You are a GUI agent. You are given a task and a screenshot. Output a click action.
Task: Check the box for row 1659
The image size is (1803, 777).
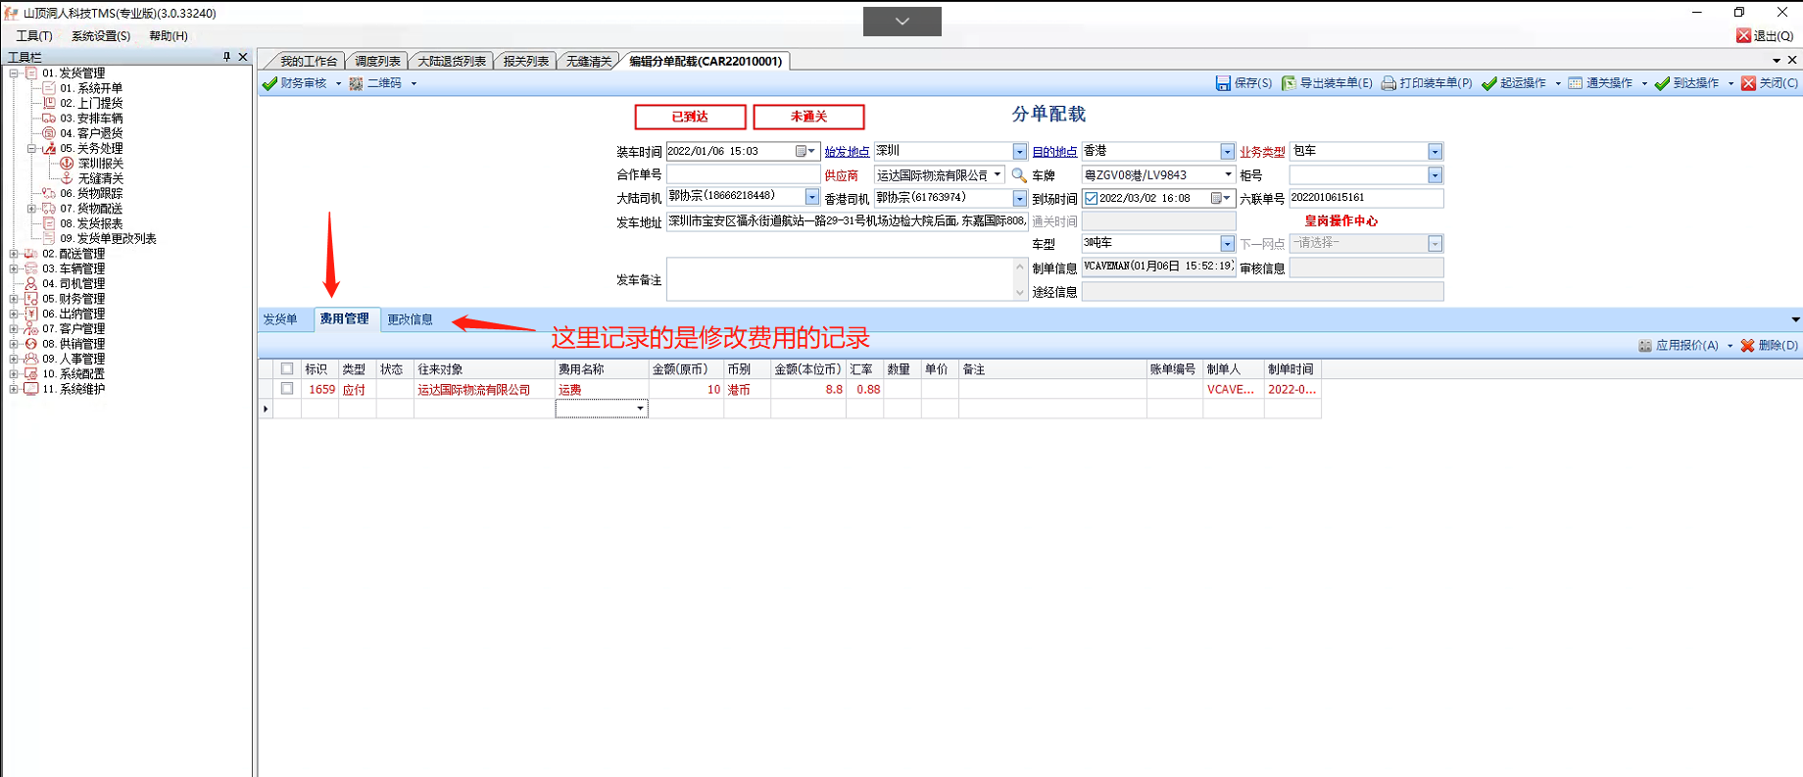(287, 389)
